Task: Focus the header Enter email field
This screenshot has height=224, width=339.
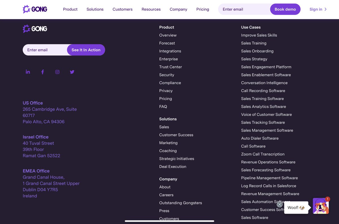Action: pyautogui.click(x=244, y=9)
